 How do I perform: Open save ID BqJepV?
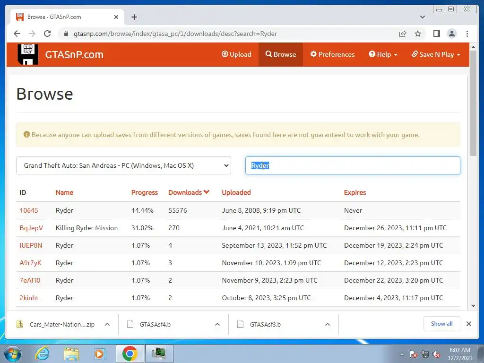pos(31,228)
